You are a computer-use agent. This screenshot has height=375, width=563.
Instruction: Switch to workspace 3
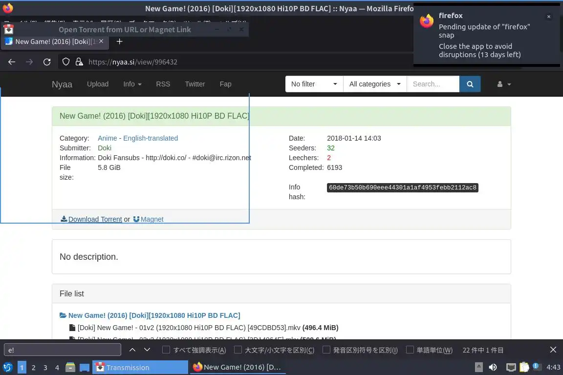(x=45, y=368)
